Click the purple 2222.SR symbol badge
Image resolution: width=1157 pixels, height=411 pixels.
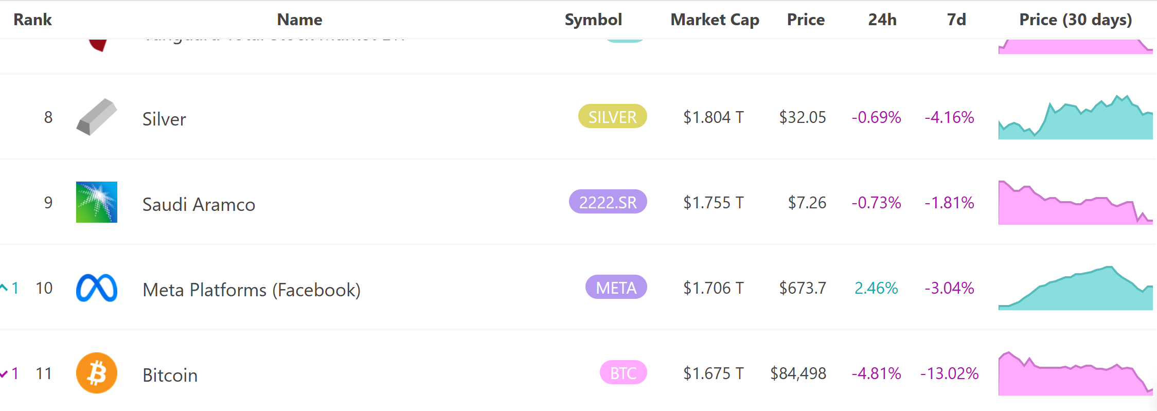pos(608,202)
